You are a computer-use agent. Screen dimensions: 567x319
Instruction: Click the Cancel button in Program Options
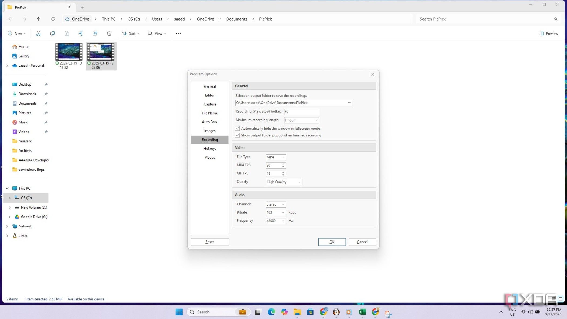[362, 242]
